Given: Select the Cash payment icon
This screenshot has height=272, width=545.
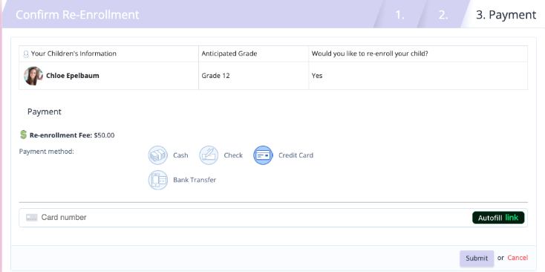Looking at the screenshot, I should point(158,155).
